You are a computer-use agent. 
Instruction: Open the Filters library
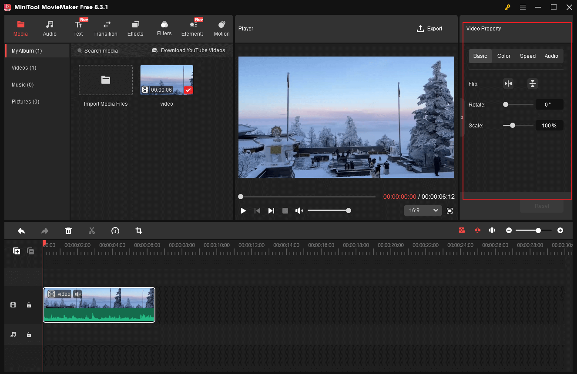(x=164, y=28)
